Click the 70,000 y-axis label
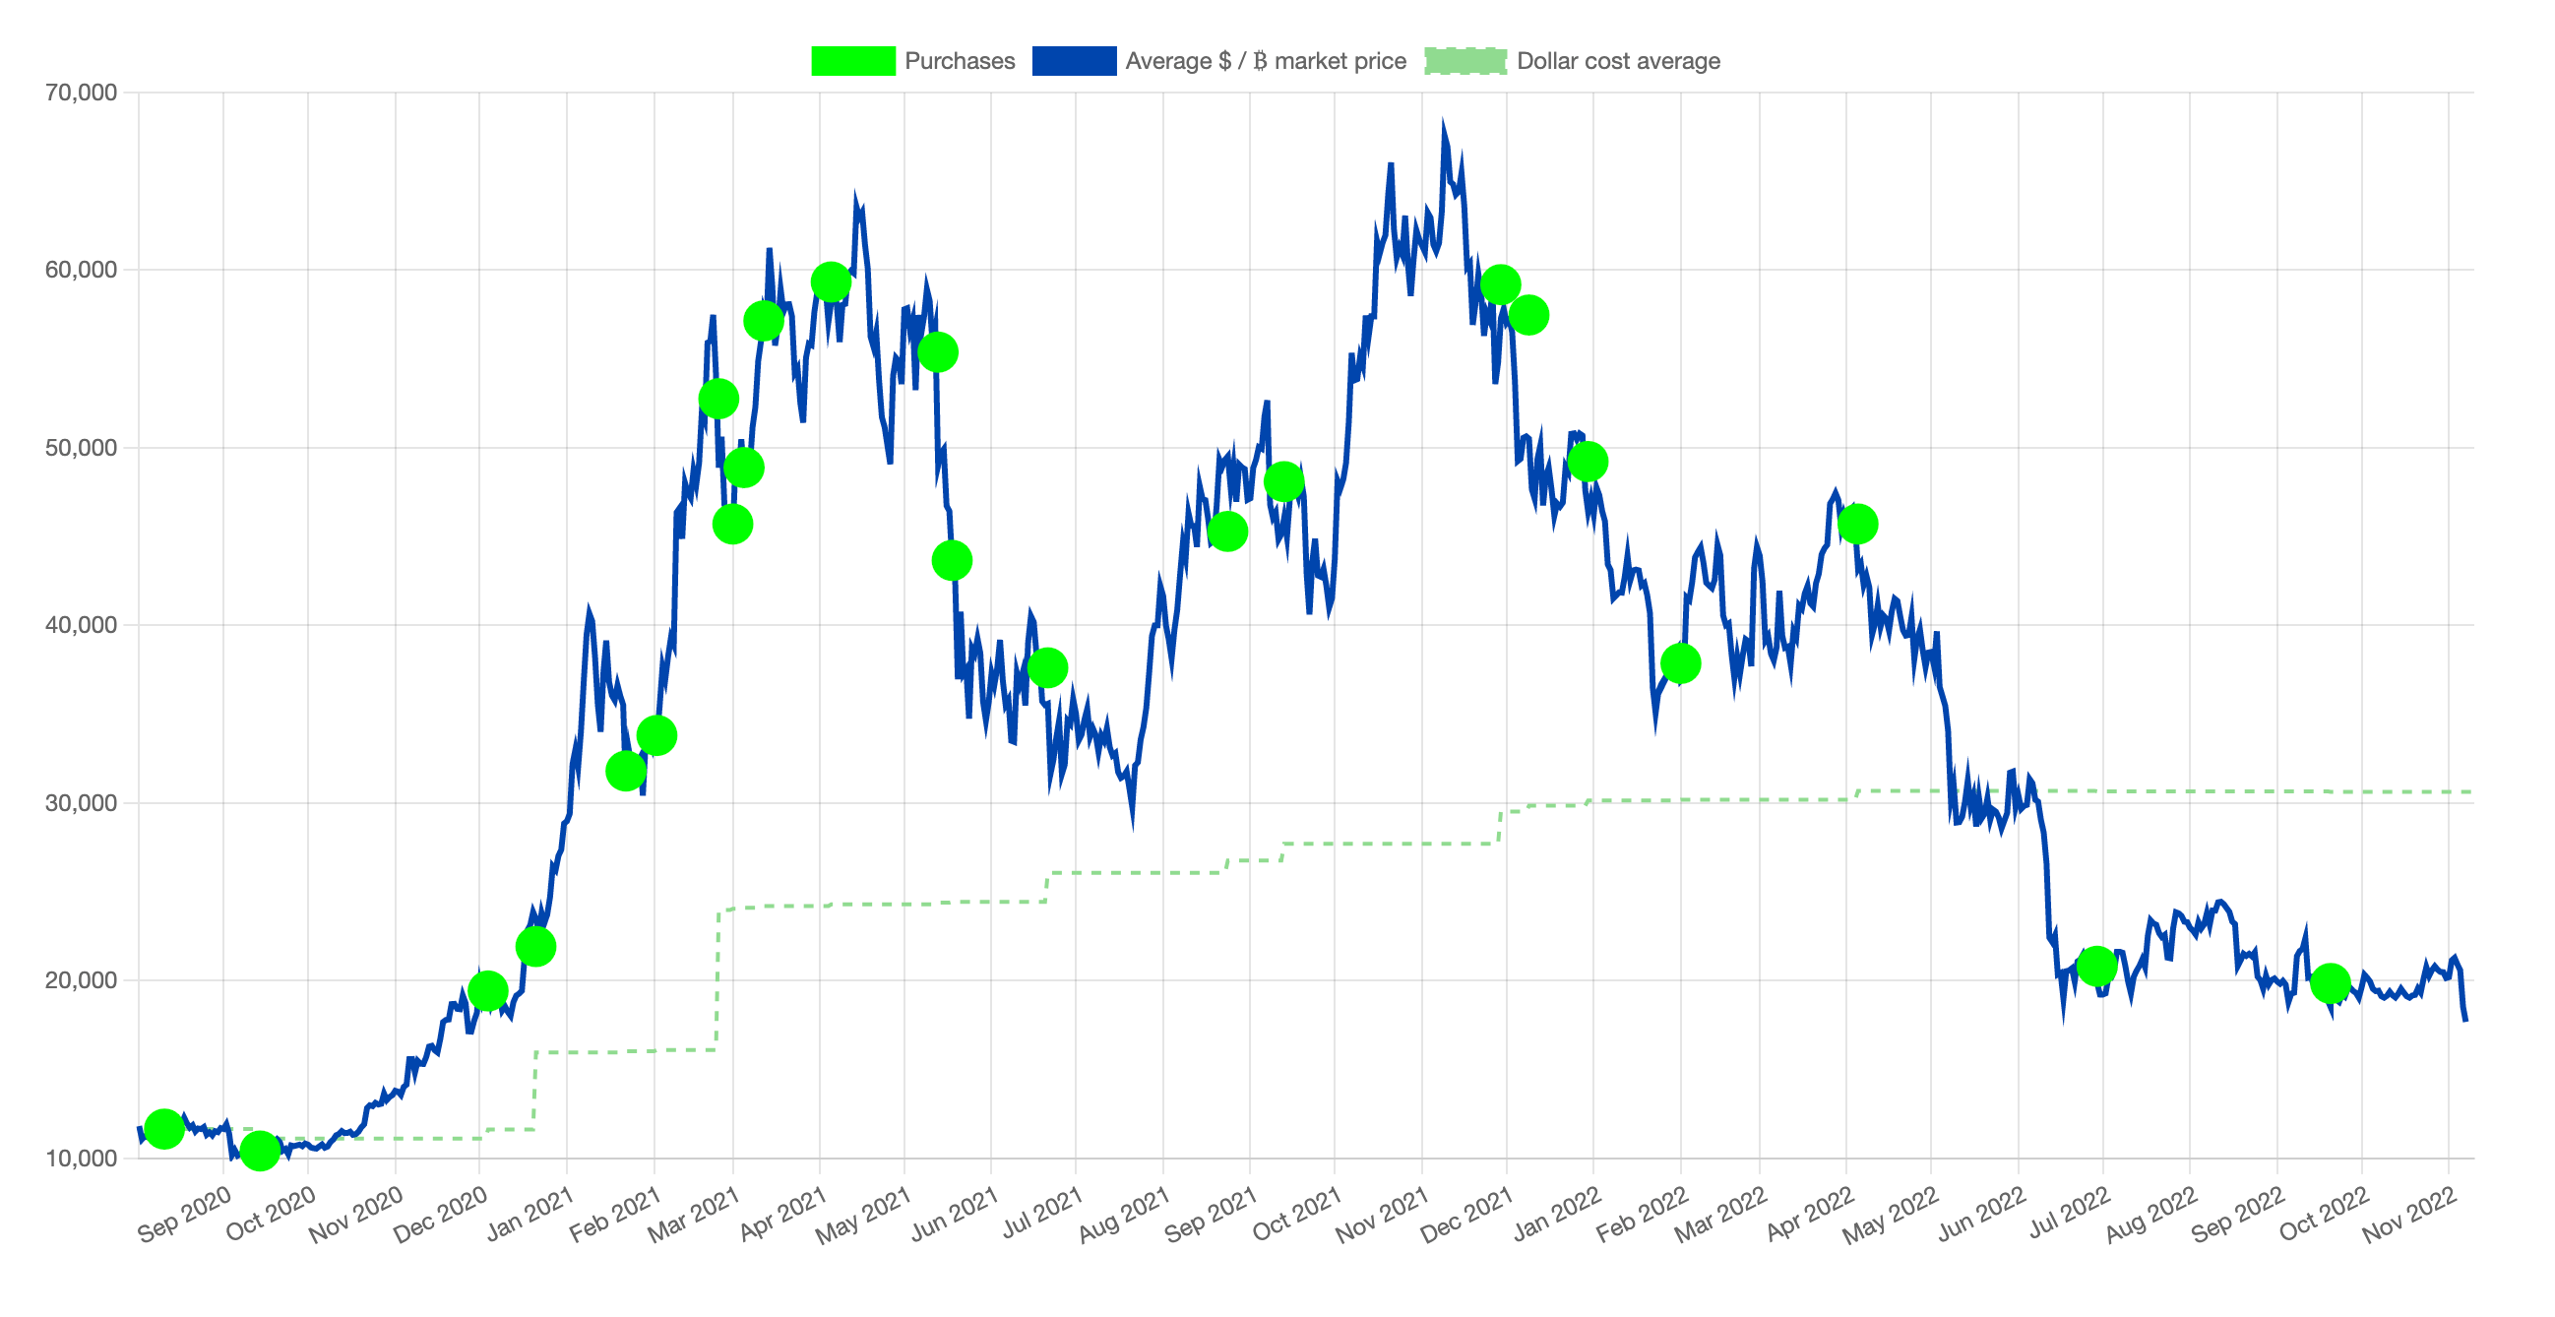Viewport: 2555px width, 1317px height. (x=81, y=94)
